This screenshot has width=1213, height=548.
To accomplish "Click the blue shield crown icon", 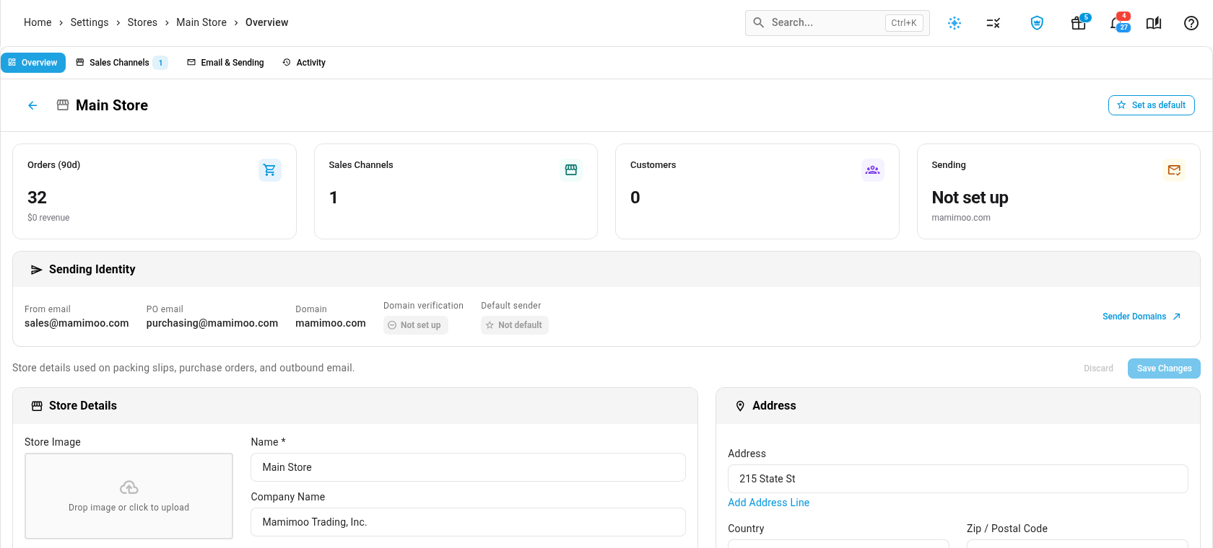I will coord(1037,23).
